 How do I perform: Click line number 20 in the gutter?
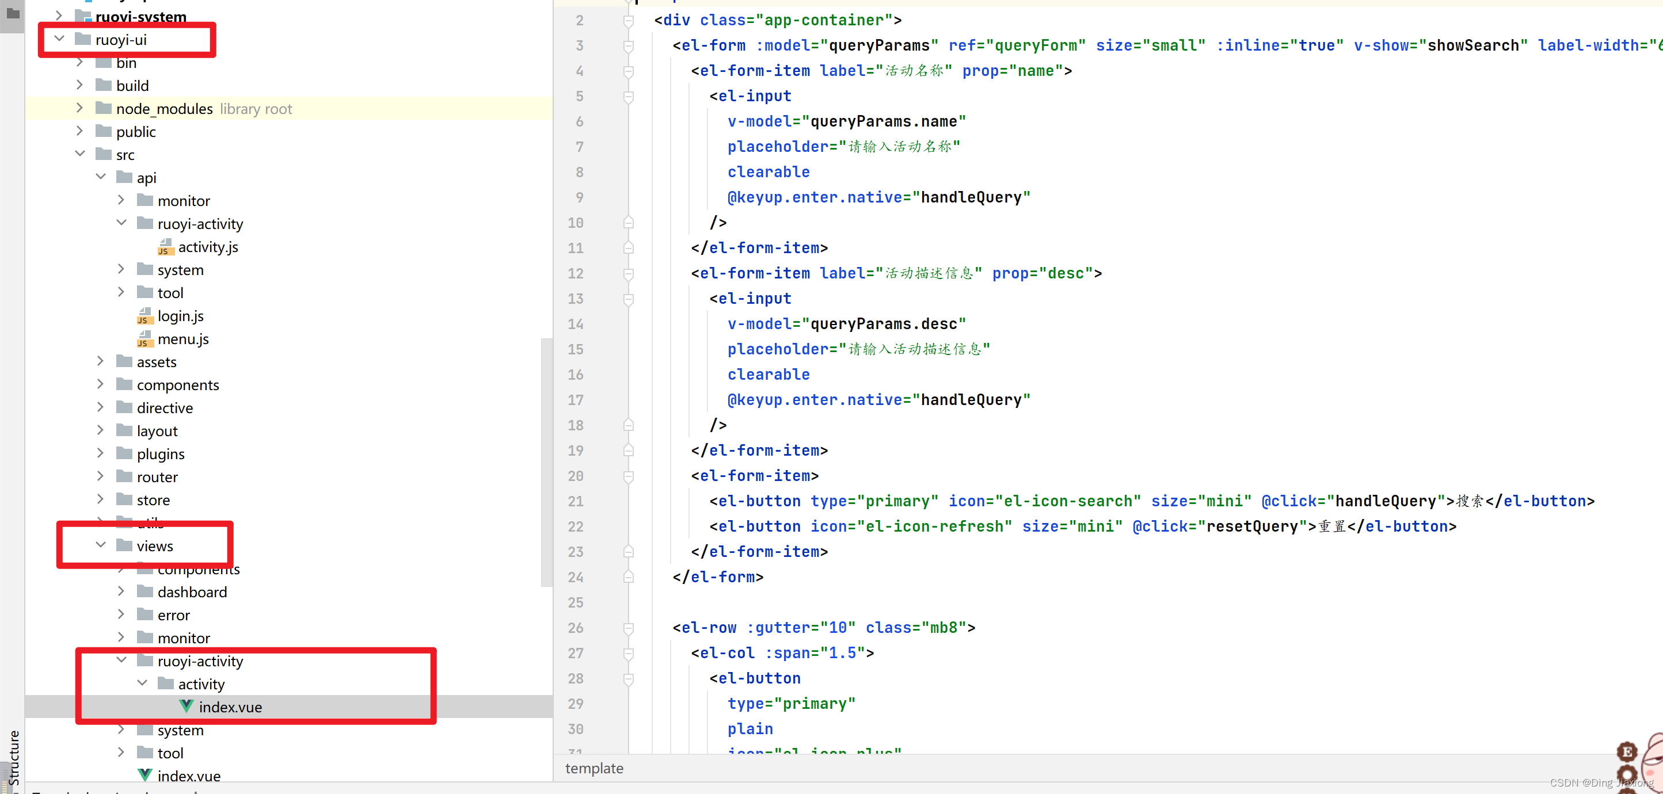click(575, 476)
